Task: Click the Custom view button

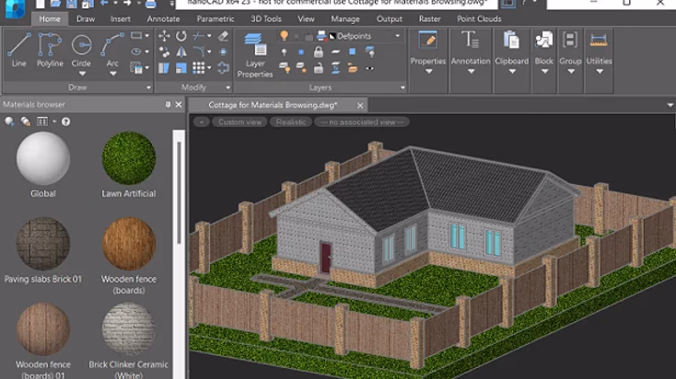Action: coord(239,122)
